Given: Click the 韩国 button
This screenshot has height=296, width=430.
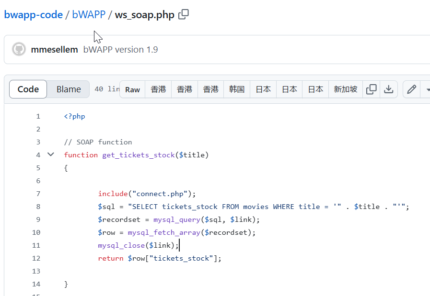Looking at the screenshot, I should [x=237, y=89].
